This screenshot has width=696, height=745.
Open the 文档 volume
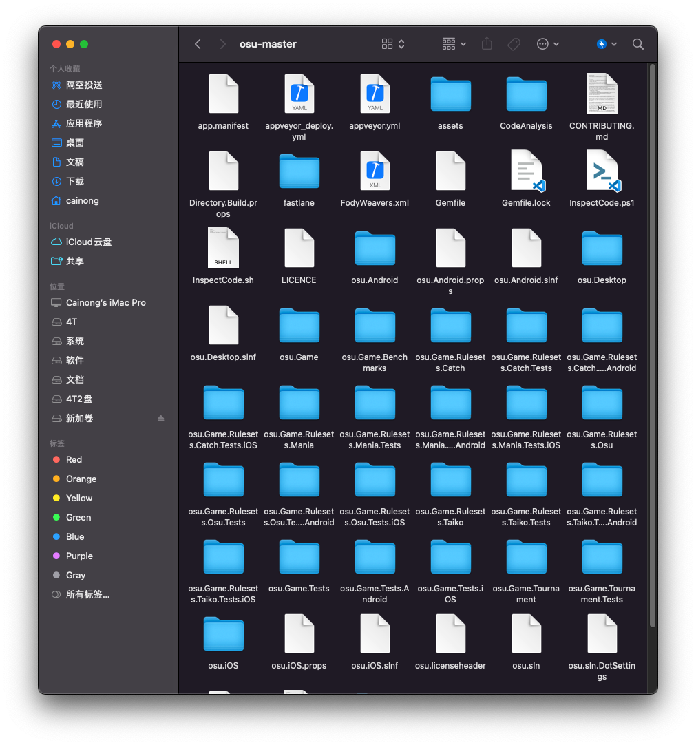click(108, 379)
